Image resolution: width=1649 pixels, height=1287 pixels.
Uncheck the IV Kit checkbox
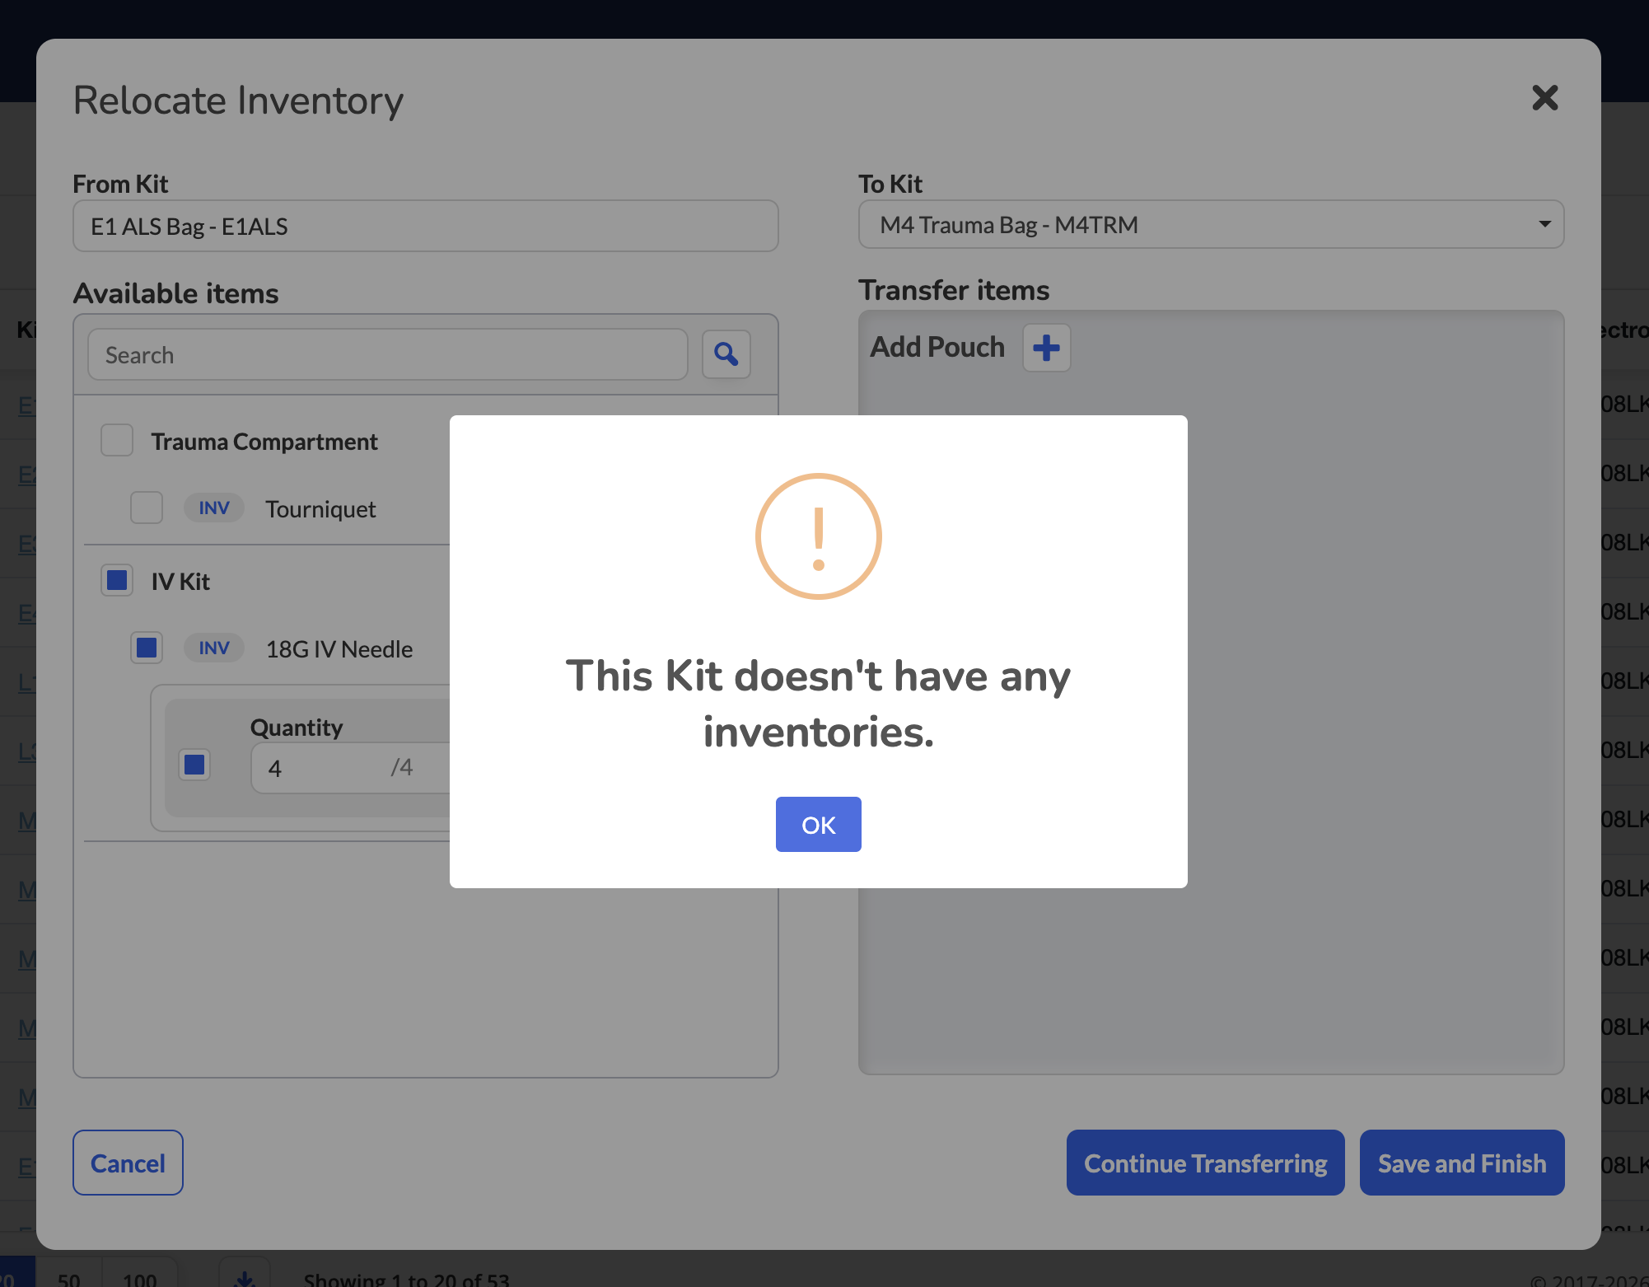tap(117, 580)
